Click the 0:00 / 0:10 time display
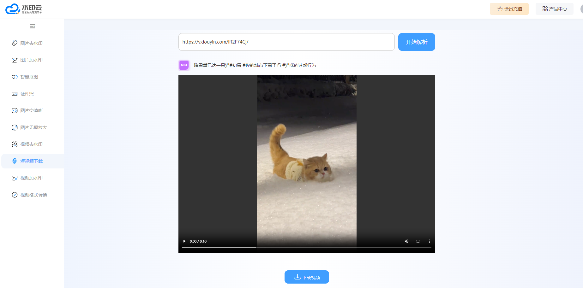Screen dimensions: 583x288 click(198, 241)
